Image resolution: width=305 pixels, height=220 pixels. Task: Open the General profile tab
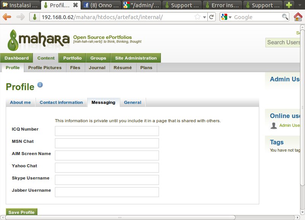[x=132, y=102]
